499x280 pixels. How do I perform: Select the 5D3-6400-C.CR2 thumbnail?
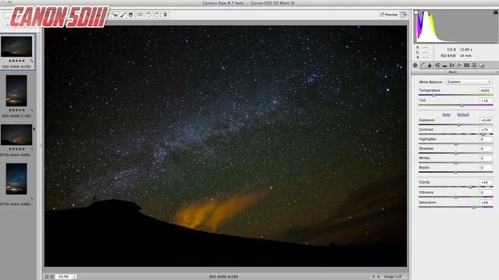click(16, 91)
